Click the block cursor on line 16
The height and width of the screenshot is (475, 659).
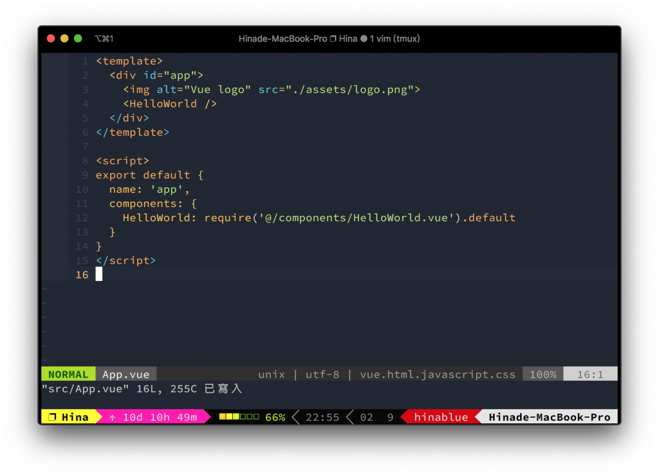click(98, 275)
